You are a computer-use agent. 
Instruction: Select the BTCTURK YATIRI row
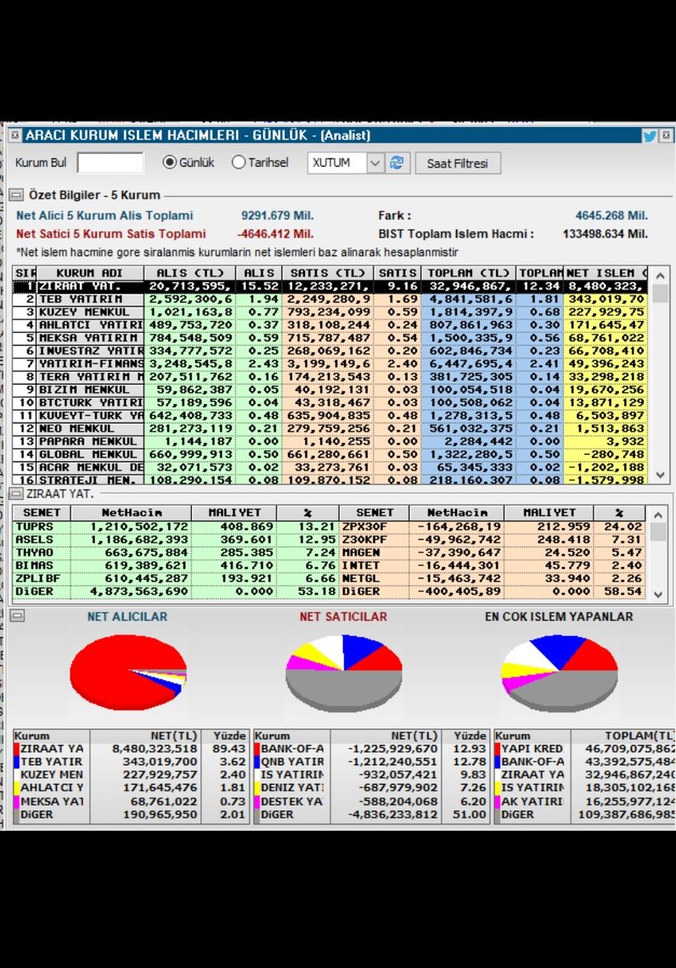(x=331, y=403)
